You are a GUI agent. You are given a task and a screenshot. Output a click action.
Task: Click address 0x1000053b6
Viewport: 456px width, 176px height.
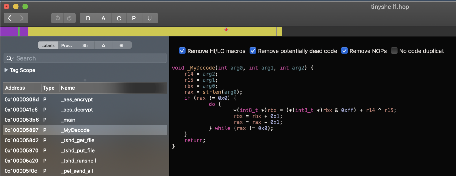tap(21, 120)
